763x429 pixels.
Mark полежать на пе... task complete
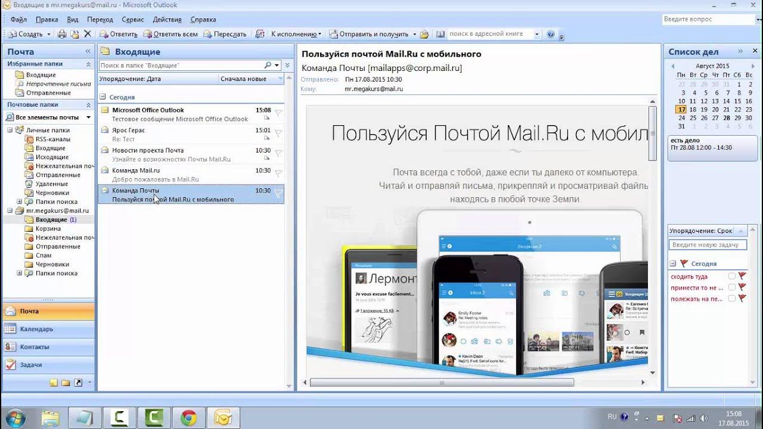[x=731, y=299]
